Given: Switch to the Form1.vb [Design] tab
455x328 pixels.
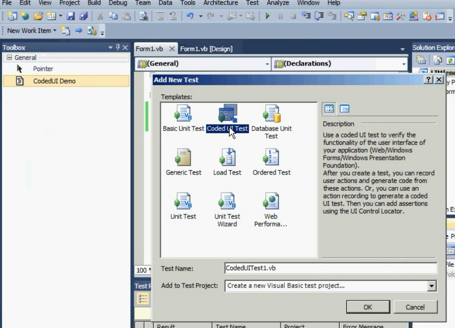Looking at the screenshot, I should pos(206,48).
